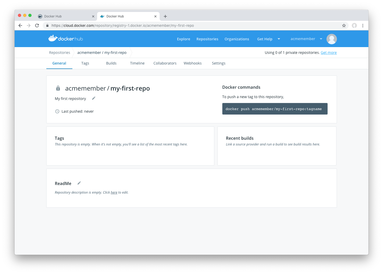Screen dimensions: 383x274
Task: Open the user avatar in the navbar
Action: click(x=331, y=39)
